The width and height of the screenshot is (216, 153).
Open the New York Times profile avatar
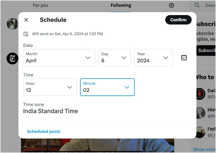click(12, 58)
